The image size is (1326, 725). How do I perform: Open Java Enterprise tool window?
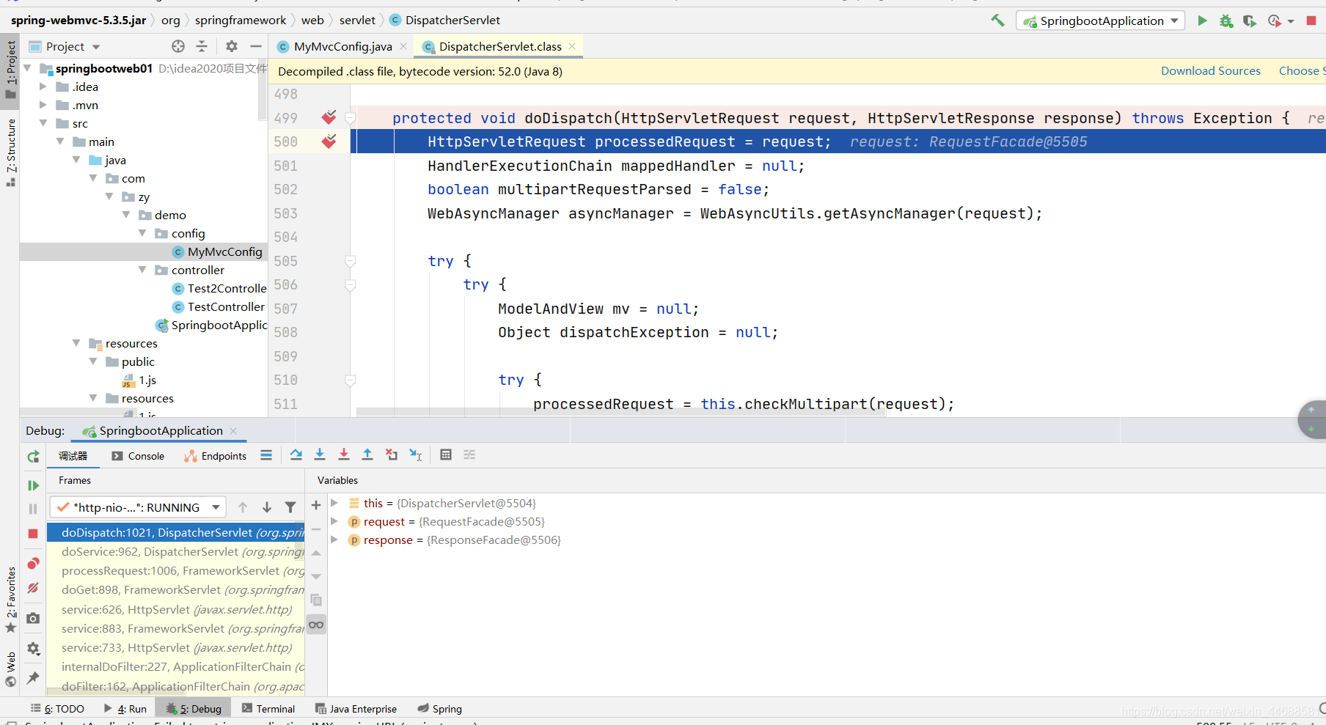click(356, 709)
